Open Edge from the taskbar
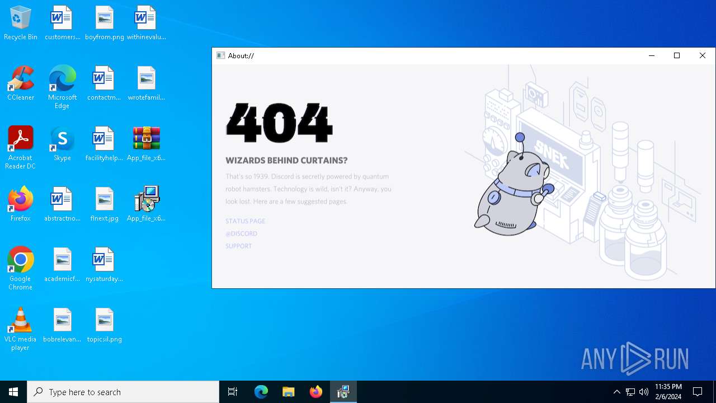This screenshot has height=403, width=716. point(261,392)
